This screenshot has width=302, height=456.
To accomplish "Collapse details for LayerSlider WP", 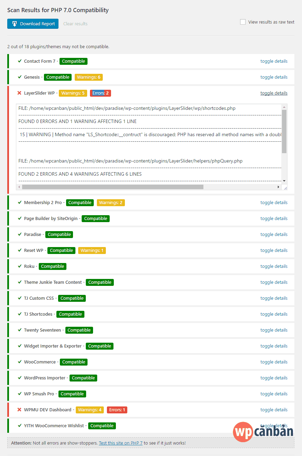I will point(274,93).
